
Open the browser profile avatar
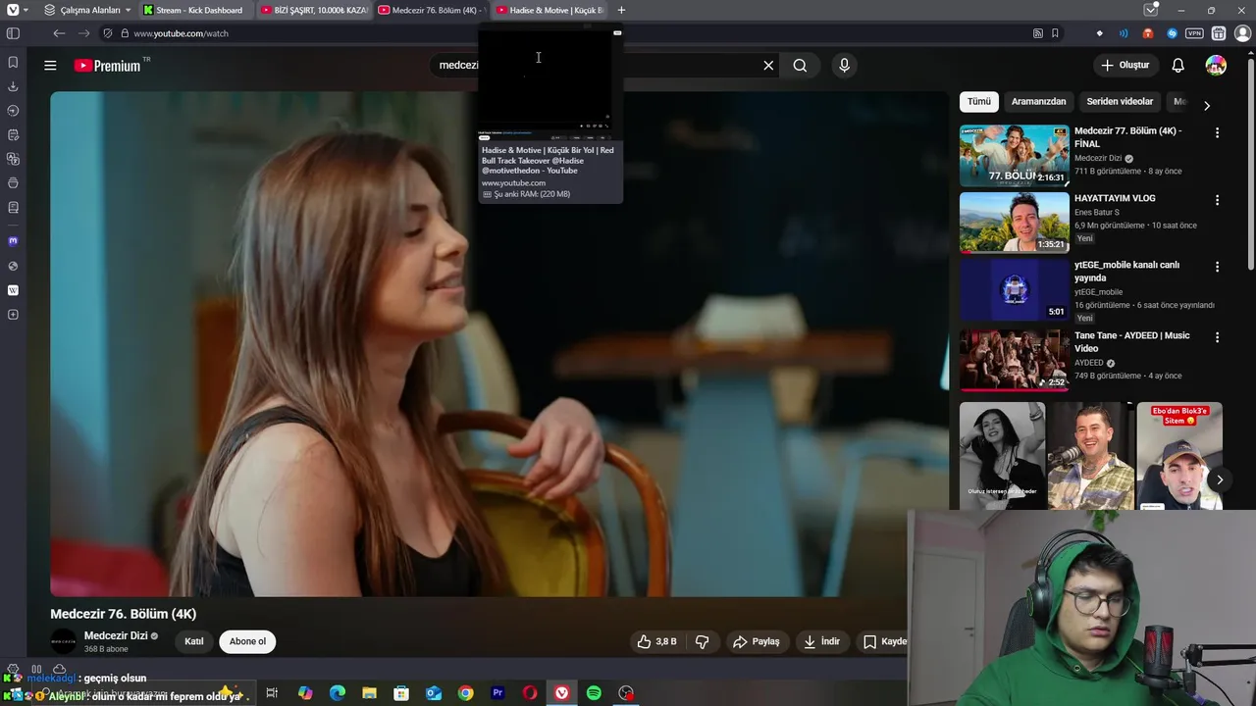1242,33
